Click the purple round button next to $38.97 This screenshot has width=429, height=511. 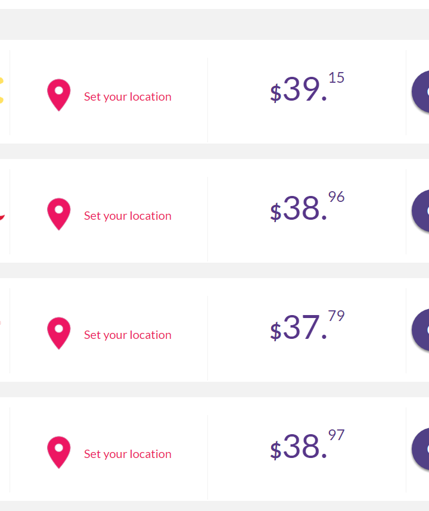point(421,449)
